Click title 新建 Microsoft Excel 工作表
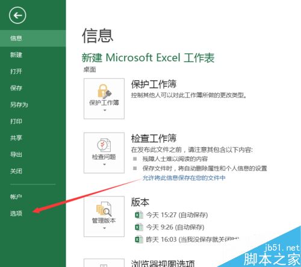The height and width of the screenshot is (267, 301). coord(148,58)
